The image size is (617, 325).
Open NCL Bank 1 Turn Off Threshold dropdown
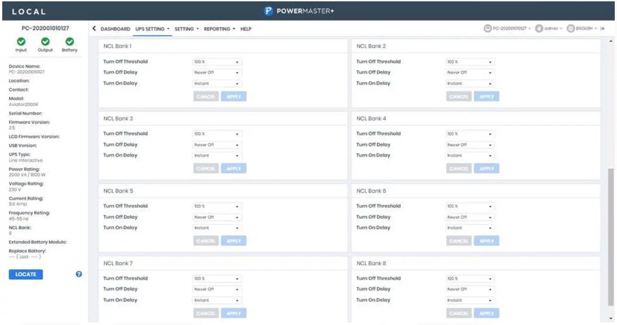click(x=217, y=62)
